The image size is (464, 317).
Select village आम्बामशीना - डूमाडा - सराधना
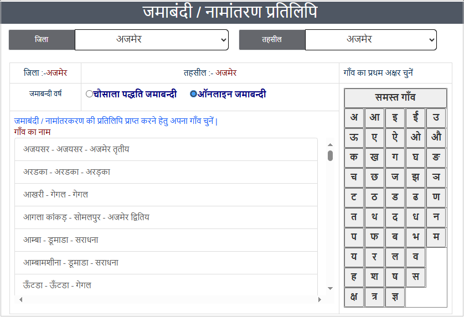(x=166, y=263)
